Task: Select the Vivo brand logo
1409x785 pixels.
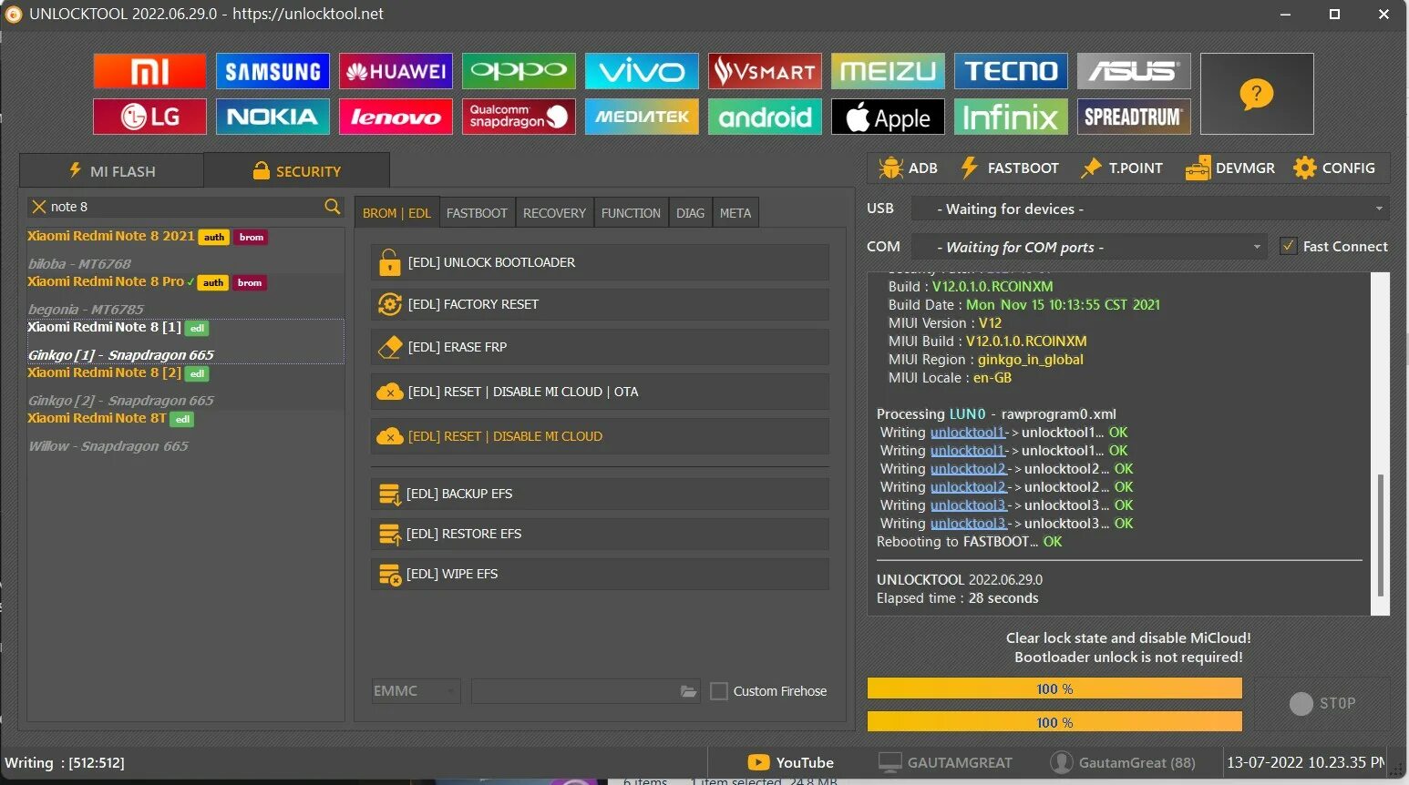Action: point(642,71)
